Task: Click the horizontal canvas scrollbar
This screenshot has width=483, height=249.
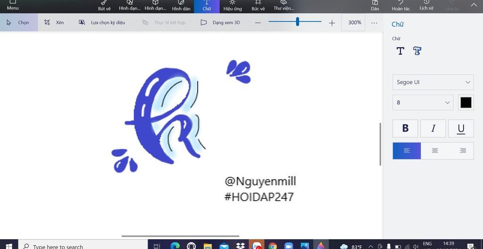Action: click(x=181, y=236)
